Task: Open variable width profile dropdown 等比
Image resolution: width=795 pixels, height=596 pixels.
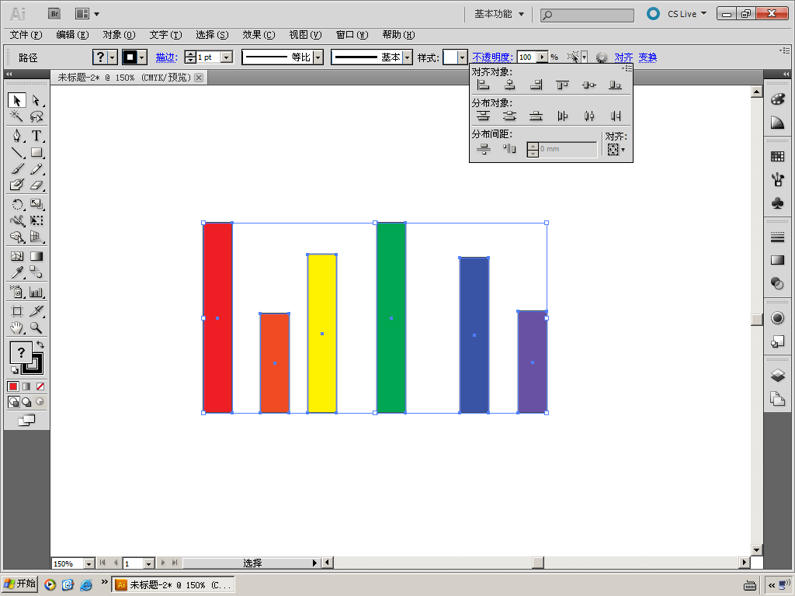Action: coord(318,57)
